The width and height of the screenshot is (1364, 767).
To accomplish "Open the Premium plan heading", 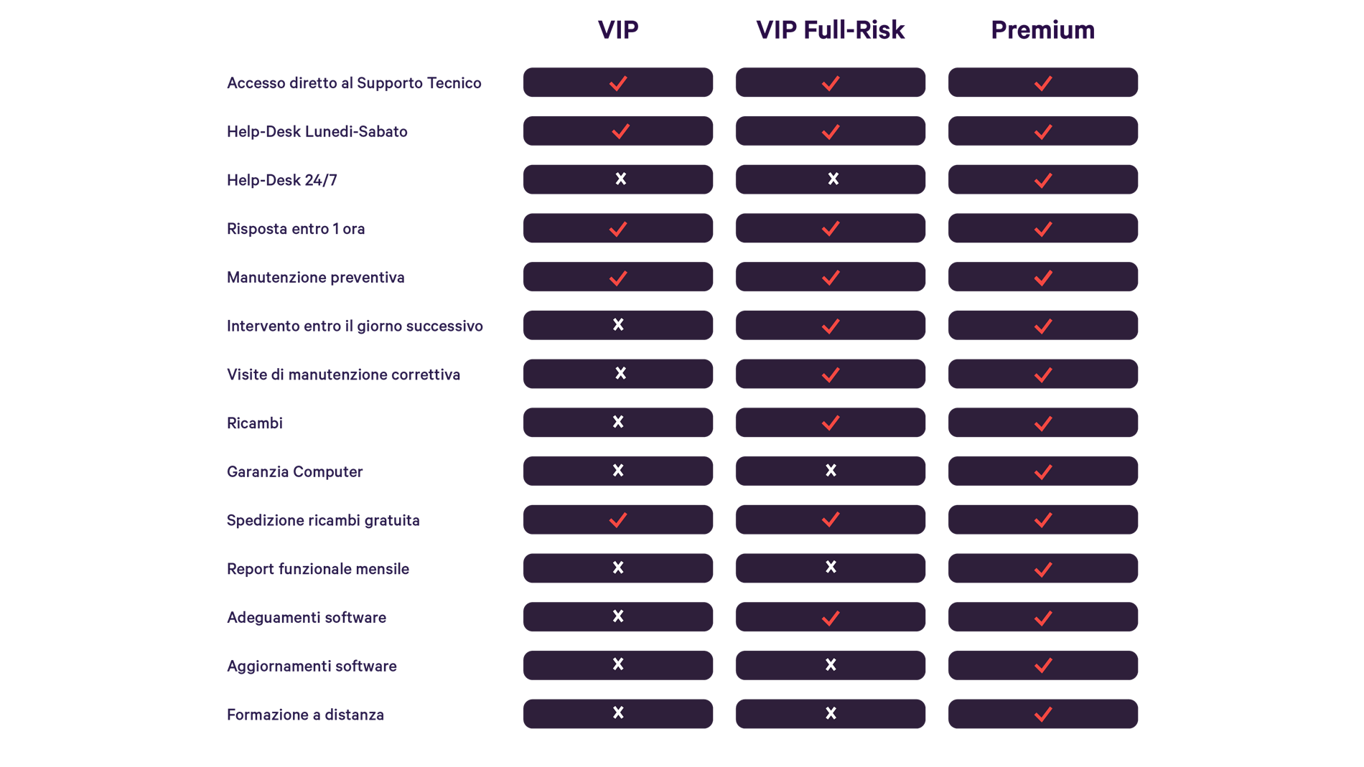I will pyautogui.click(x=1042, y=30).
